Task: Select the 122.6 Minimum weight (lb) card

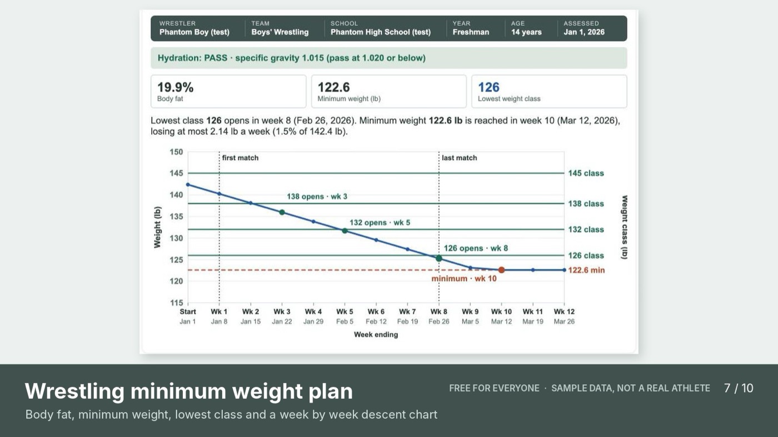Action: tap(389, 92)
